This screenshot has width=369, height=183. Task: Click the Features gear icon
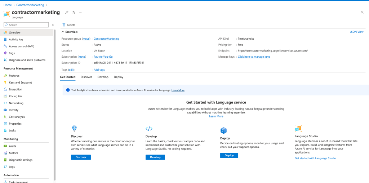5,76
